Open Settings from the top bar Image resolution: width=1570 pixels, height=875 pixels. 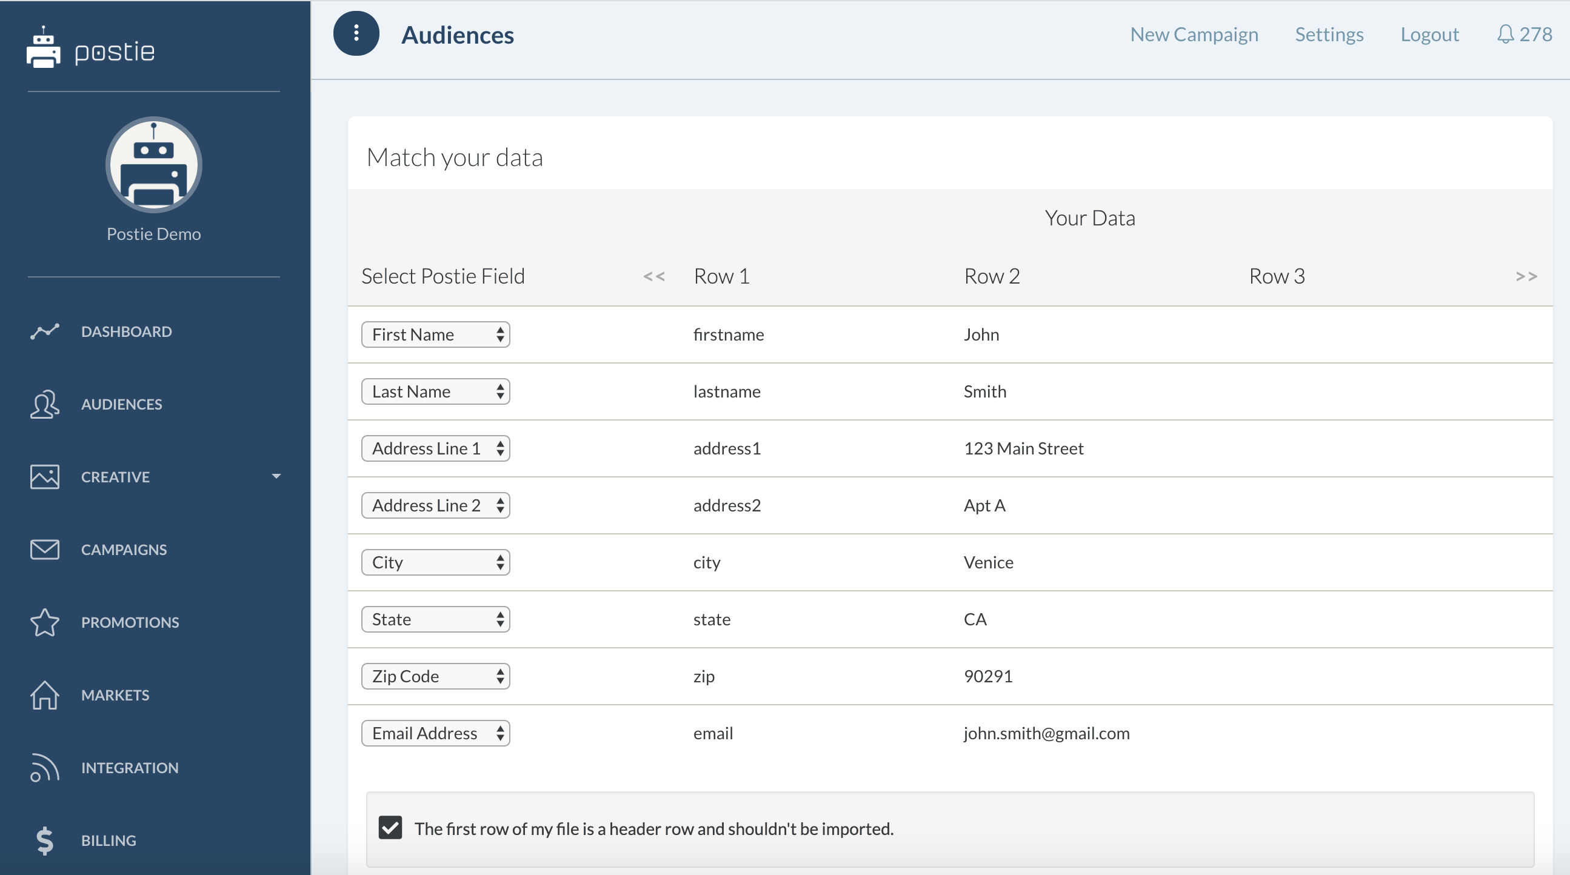coord(1329,35)
